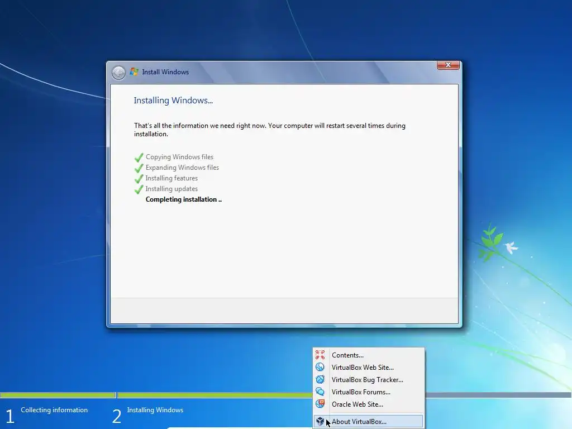Click the back arrow in Install Windows
The width and height of the screenshot is (572, 429).
point(118,73)
